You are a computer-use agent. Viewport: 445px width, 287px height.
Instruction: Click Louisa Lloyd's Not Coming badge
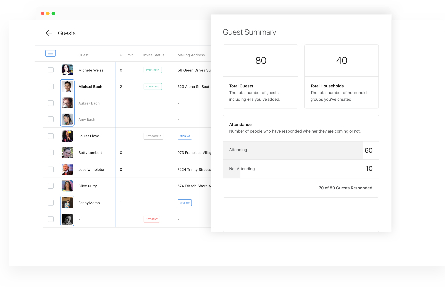[153, 136]
